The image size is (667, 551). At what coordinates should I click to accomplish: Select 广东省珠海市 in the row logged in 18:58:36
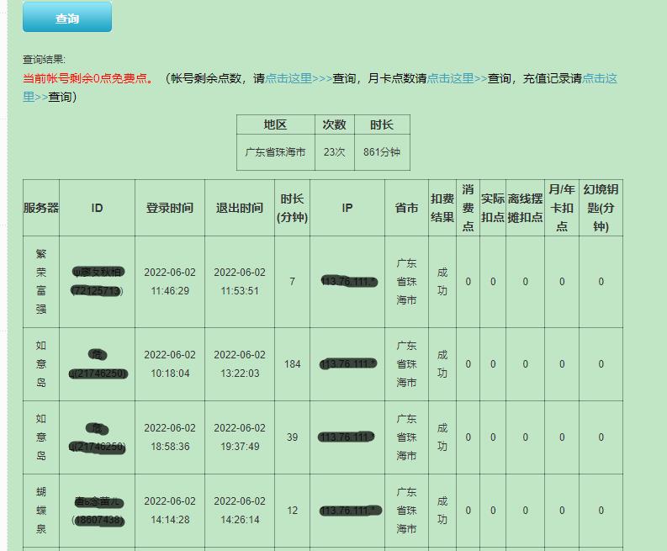[406, 437]
